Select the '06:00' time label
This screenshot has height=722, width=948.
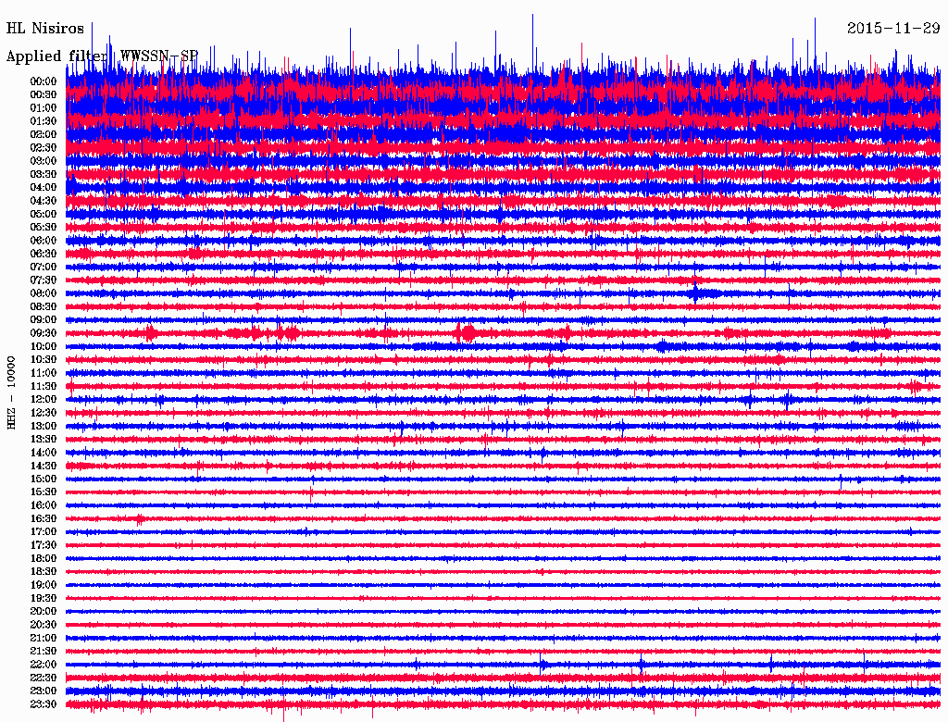(x=44, y=241)
